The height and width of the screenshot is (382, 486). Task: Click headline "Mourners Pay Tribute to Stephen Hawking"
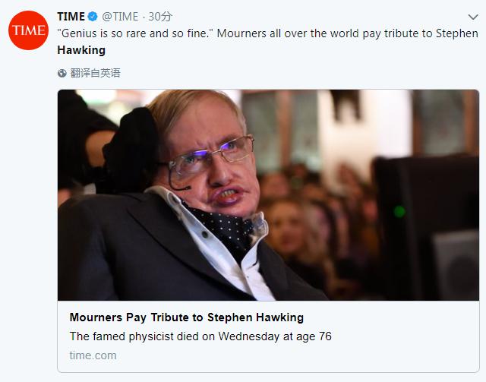186,317
